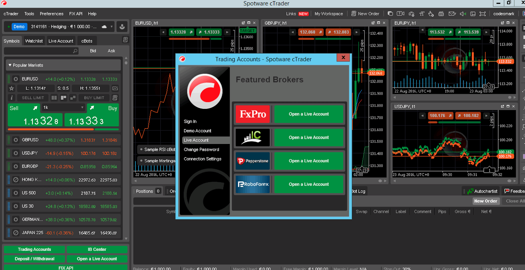Screen dimensions: 525x270
Task: Click the codesmark username
Action: pyautogui.click(x=504, y=14)
